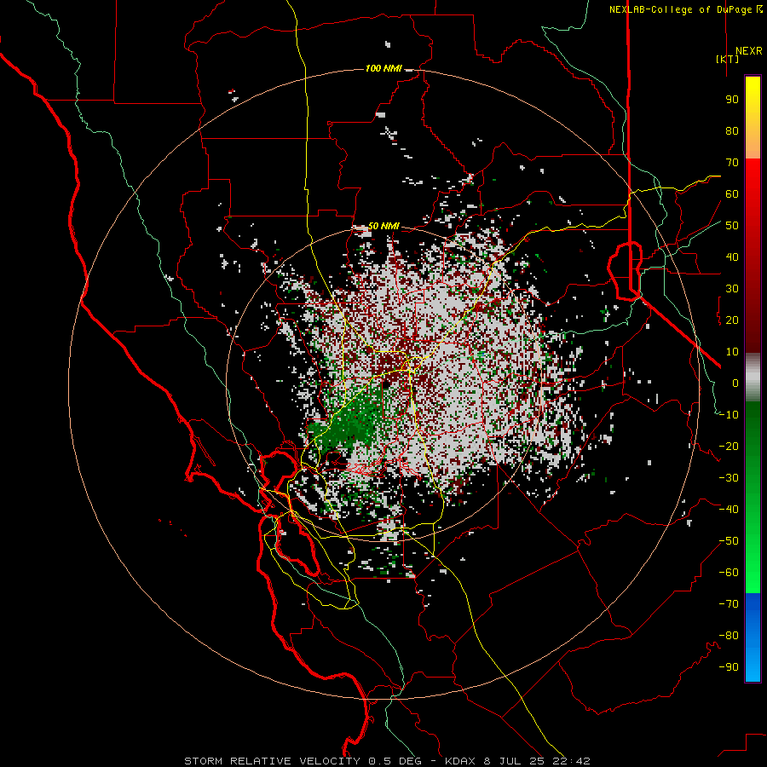Viewport: 767px width, 767px height.
Task: Click the NEXR label above color scale
Action: [x=749, y=51]
